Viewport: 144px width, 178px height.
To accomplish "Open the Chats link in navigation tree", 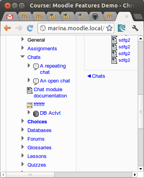I will coord(34,57).
